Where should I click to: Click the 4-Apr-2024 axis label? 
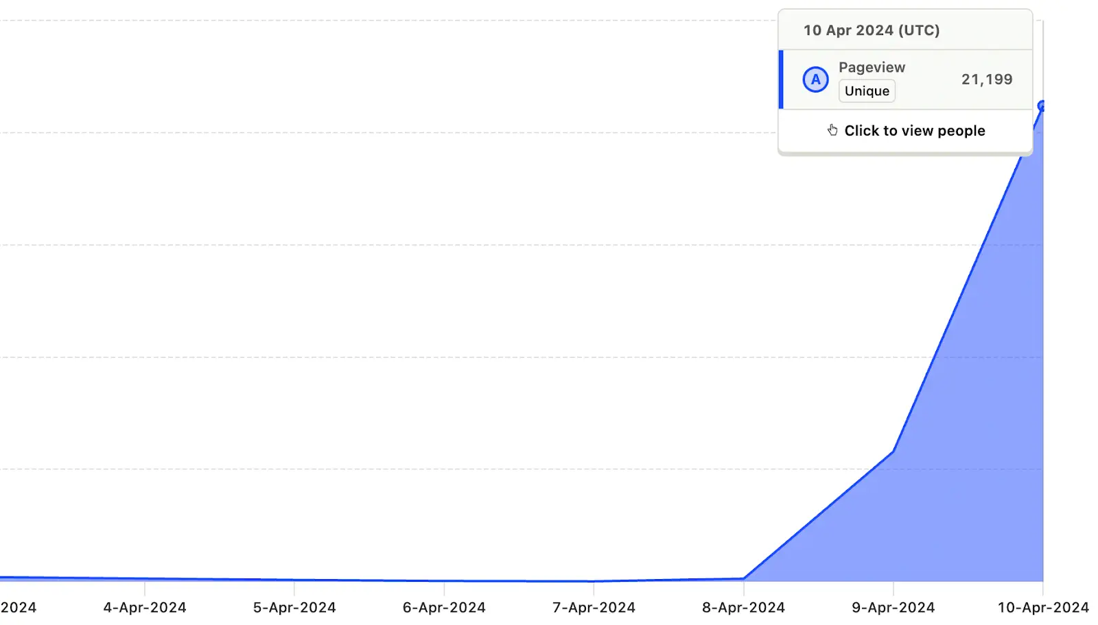[x=145, y=608]
